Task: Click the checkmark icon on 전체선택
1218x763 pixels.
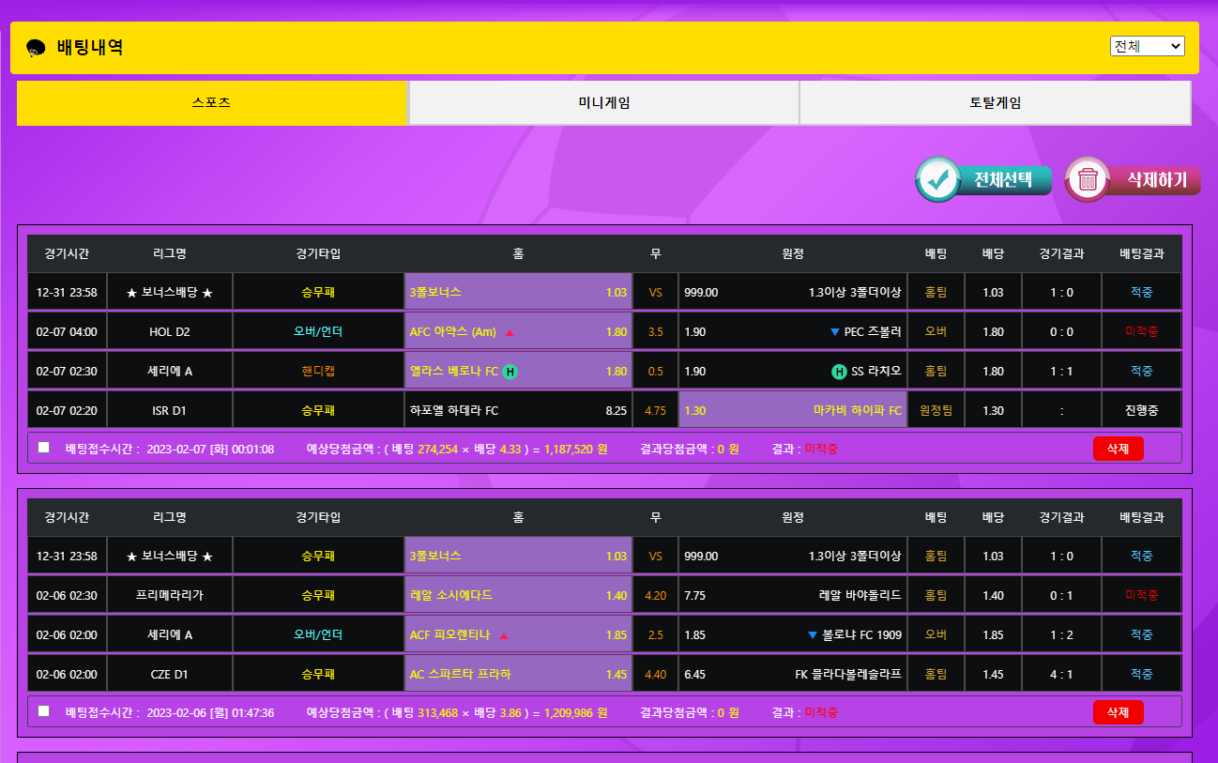Action: 936,179
